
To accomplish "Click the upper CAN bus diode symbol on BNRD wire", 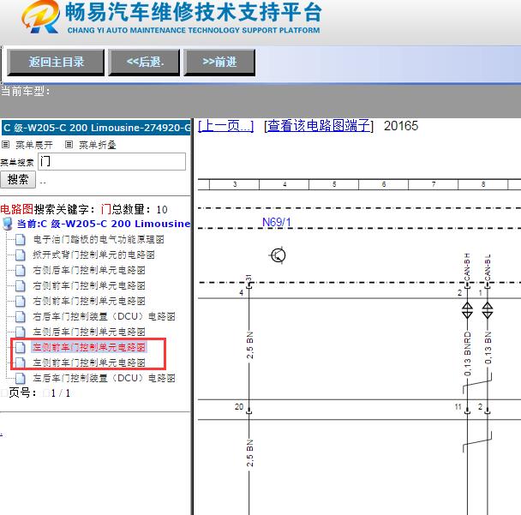I will tap(468, 310).
